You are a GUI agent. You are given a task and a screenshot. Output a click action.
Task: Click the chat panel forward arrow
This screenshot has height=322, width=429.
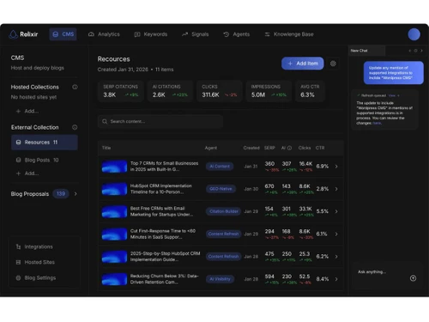[x=421, y=51]
